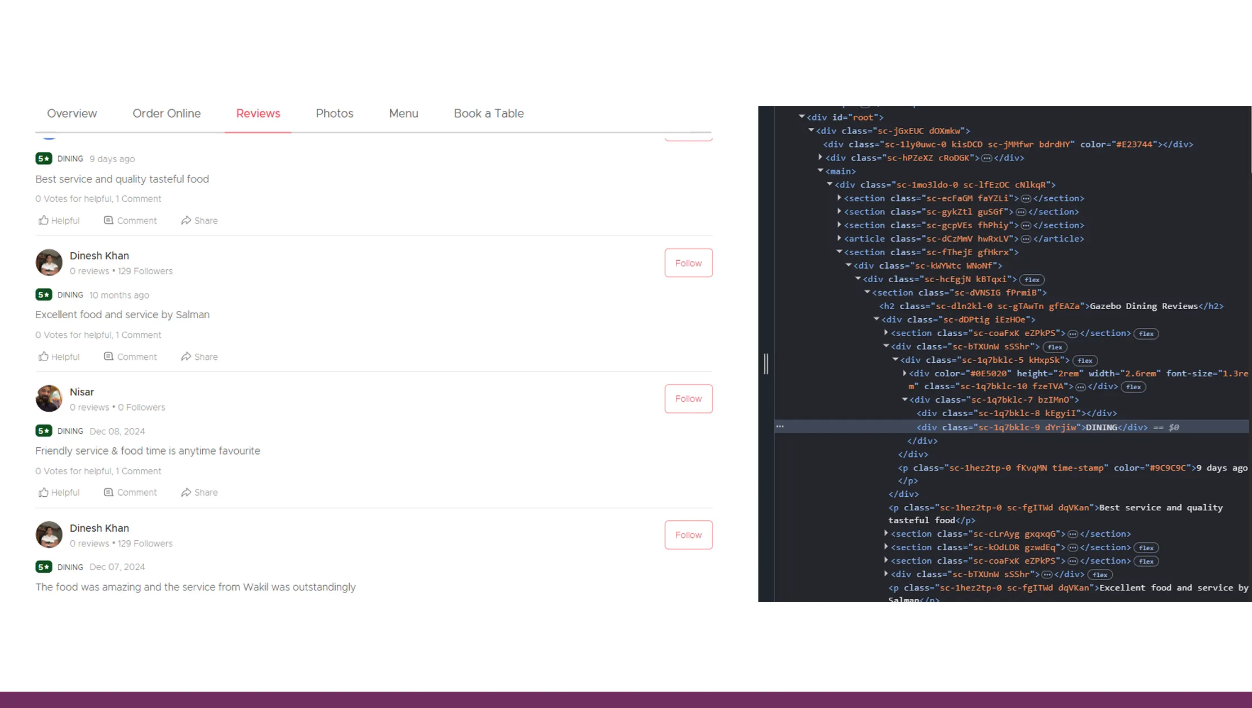Image resolution: width=1252 pixels, height=708 pixels.
Task: Switch to the Photos tab
Action: pos(335,113)
